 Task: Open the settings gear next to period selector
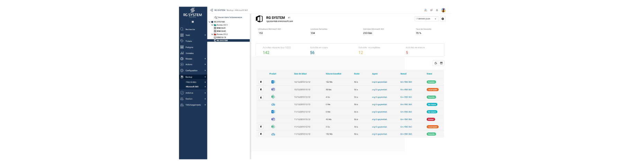pyautogui.click(x=443, y=19)
